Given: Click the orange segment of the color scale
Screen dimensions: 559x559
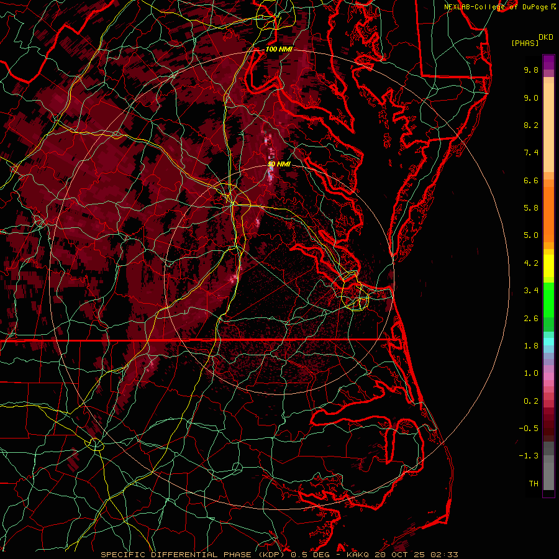Looking at the screenshot, I should tap(548, 214).
